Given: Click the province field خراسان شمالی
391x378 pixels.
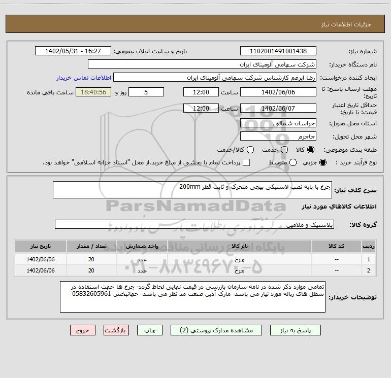Looking at the screenshot, I should pos(278,123).
